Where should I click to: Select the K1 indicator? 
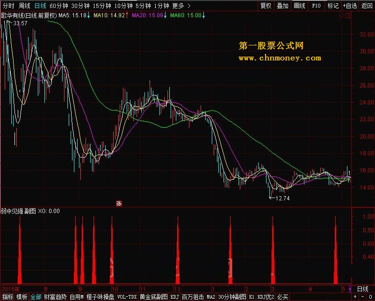(252, 297)
